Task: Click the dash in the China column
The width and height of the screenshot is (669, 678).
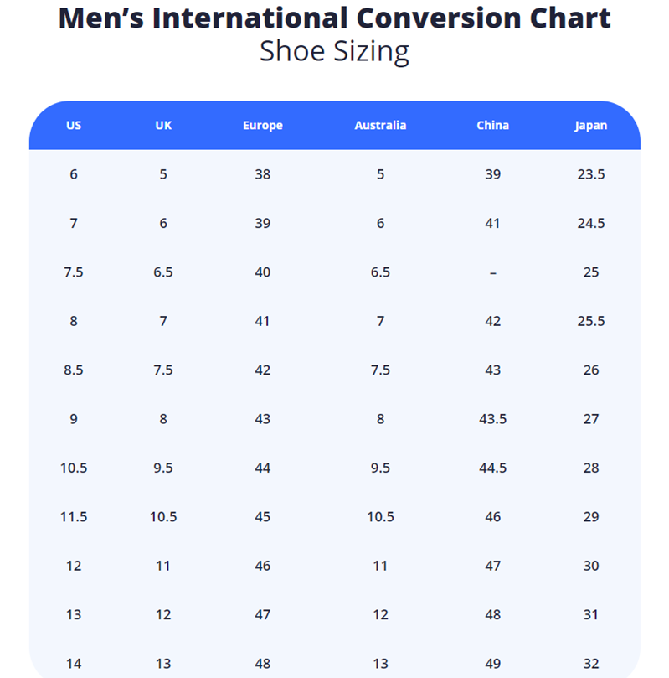Action: (x=492, y=272)
